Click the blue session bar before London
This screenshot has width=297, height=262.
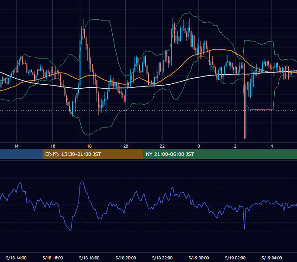[x=21, y=154]
